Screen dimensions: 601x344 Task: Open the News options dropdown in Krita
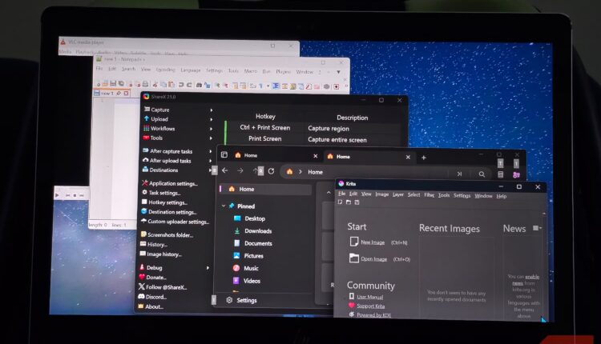pyautogui.click(x=537, y=228)
